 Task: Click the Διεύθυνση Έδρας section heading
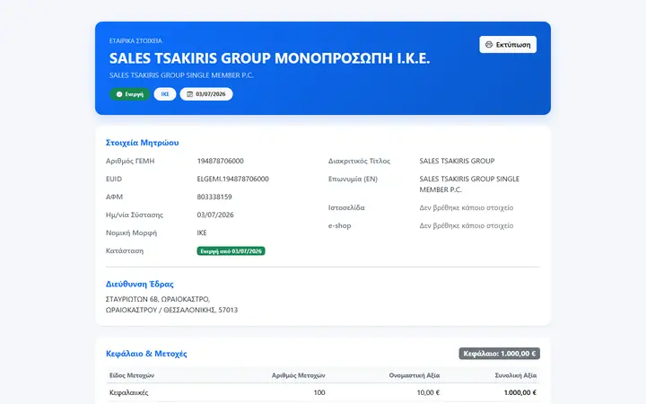[140, 284]
